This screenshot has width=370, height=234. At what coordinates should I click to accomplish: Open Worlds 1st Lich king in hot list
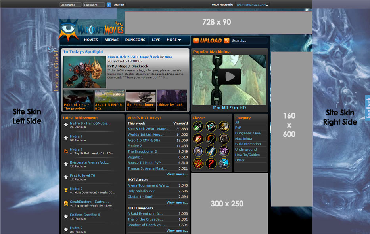(x=146, y=134)
